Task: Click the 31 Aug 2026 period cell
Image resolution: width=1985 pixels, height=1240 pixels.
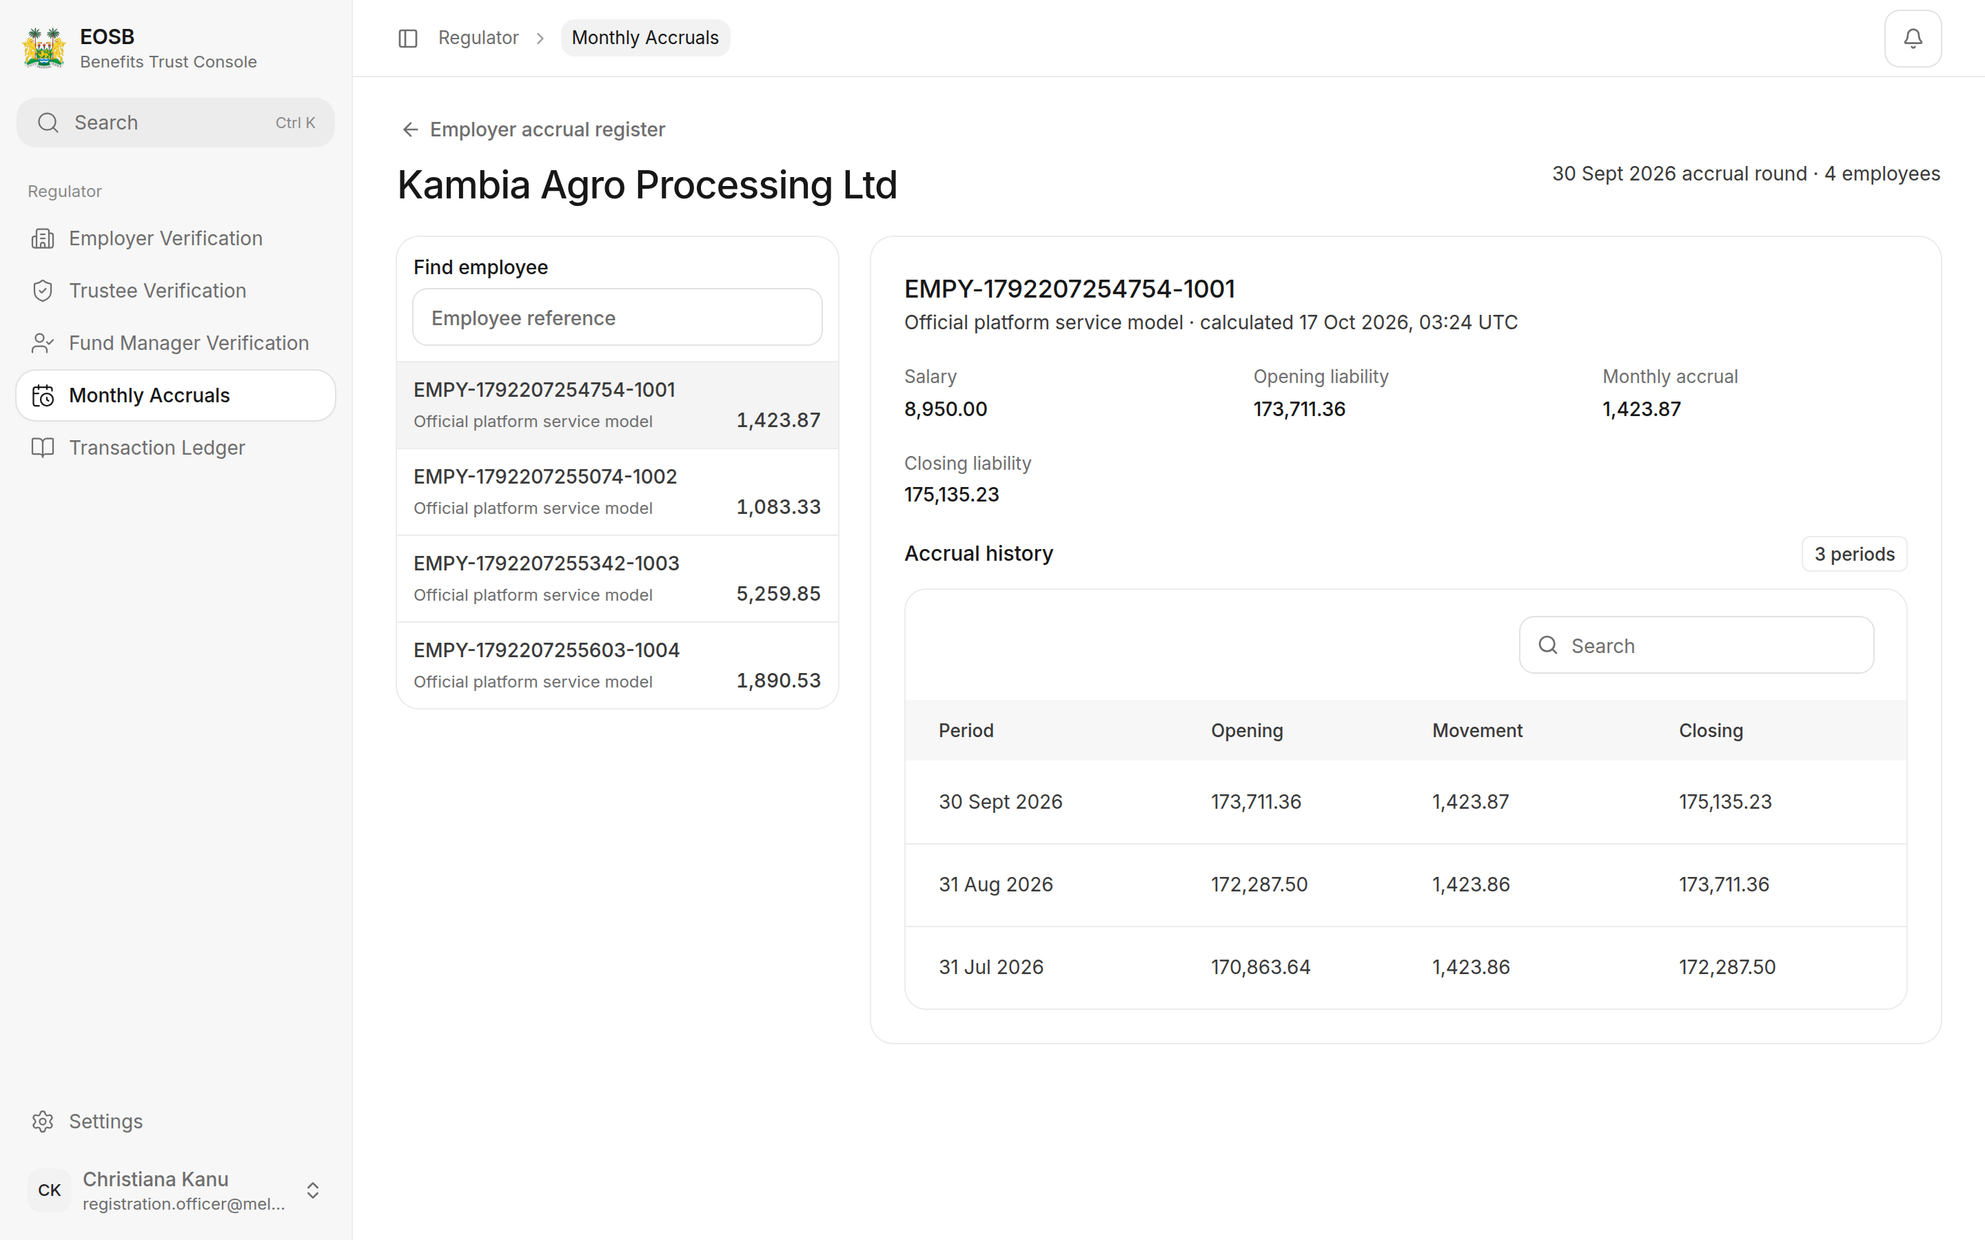Action: coord(995,884)
